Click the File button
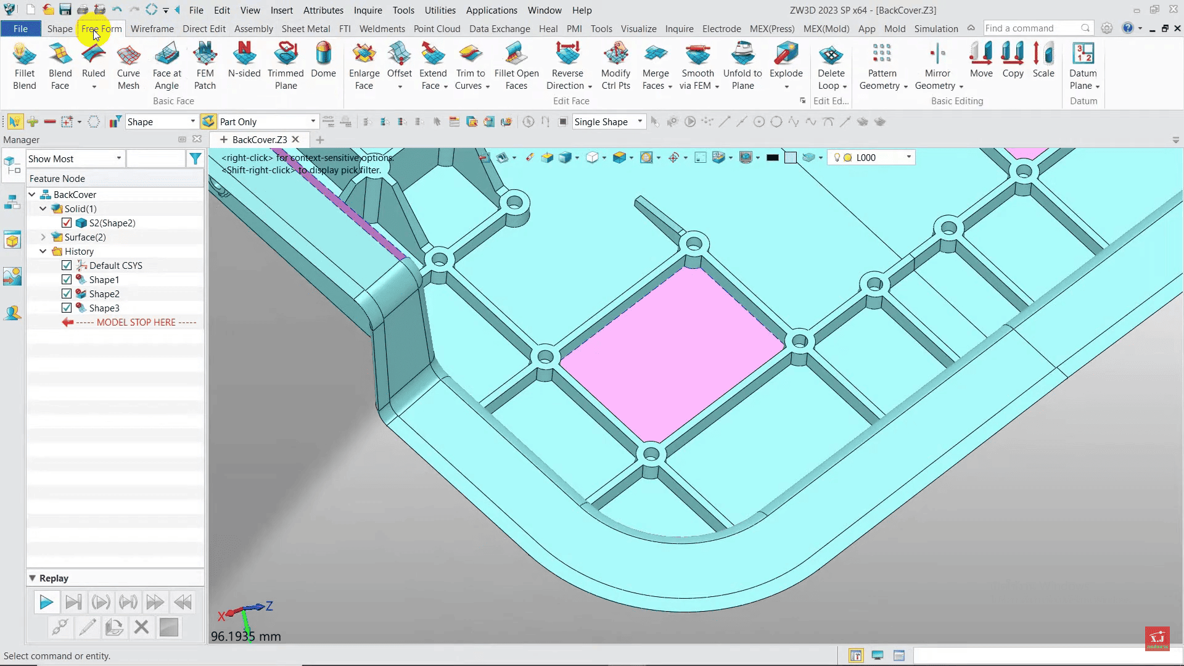This screenshot has height=666, width=1184. pos(20,28)
